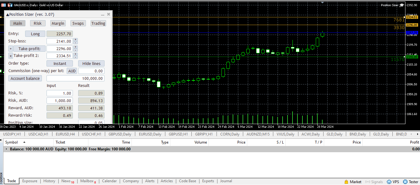420x185 pixels.
Task: Increase Stop-loss with the plus stepper
Action: tap(76, 40)
